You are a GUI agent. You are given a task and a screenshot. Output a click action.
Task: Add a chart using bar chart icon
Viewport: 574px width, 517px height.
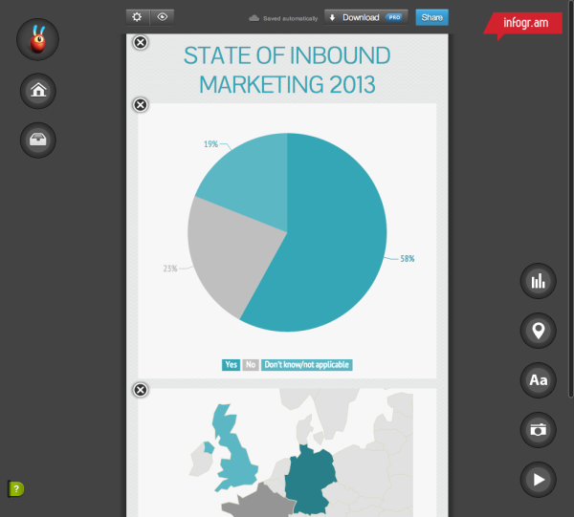tap(538, 281)
